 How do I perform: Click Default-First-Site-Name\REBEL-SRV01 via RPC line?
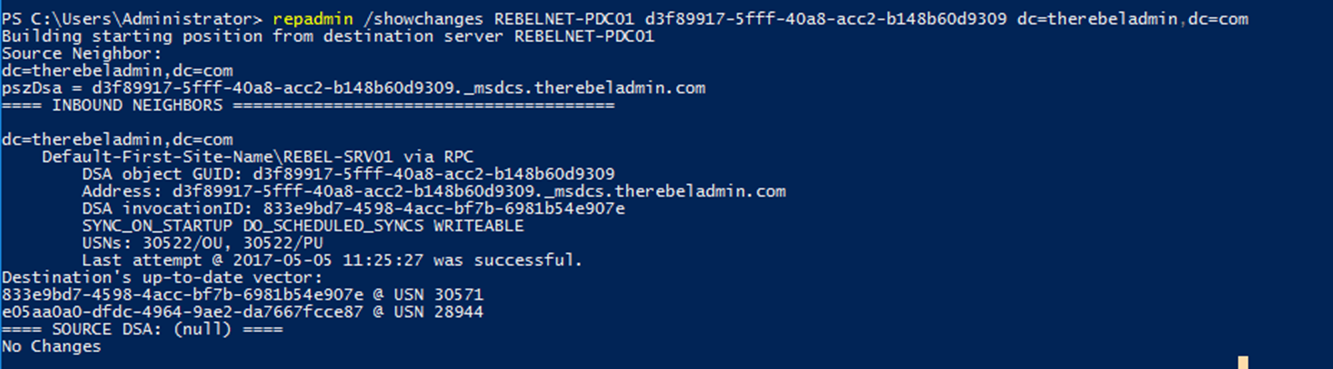coord(258,157)
